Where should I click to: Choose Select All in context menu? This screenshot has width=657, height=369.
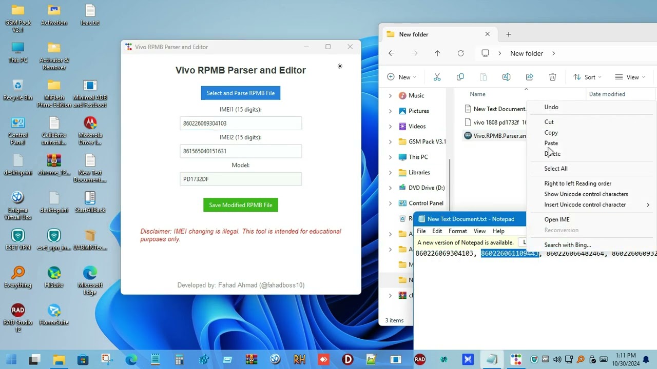point(556,169)
